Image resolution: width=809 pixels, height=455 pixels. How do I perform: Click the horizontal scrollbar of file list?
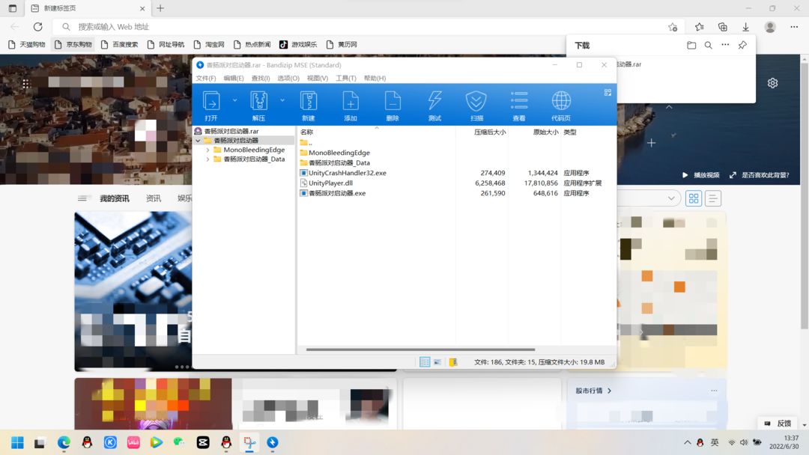click(x=420, y=349)
